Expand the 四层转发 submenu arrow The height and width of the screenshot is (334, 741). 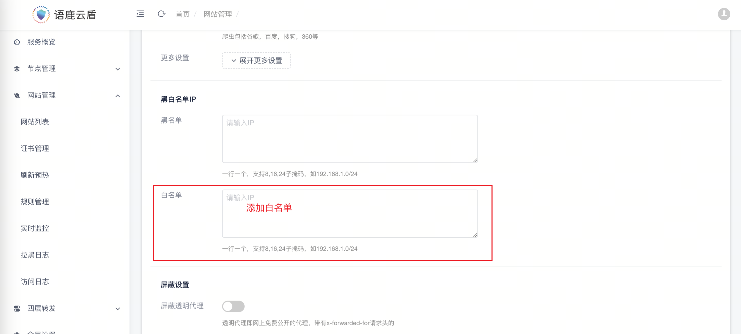point(118,309)
